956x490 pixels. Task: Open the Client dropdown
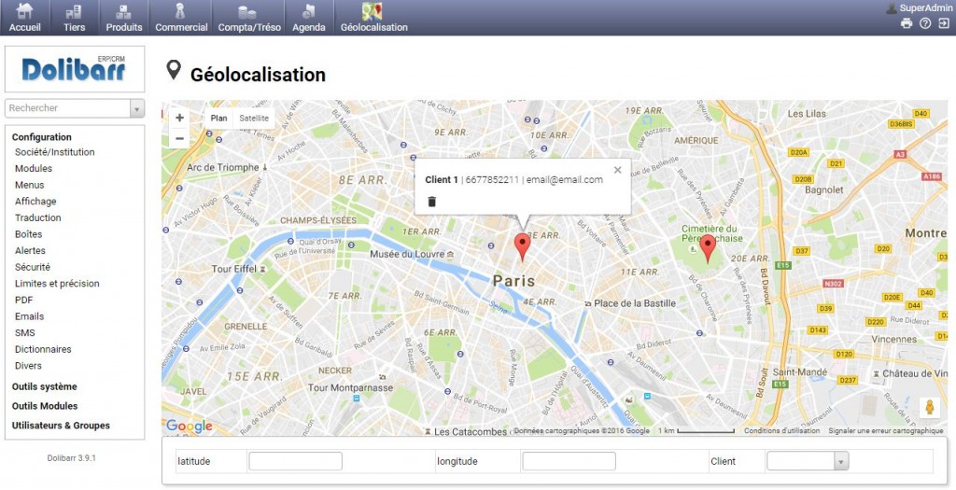tap(808, 461)
